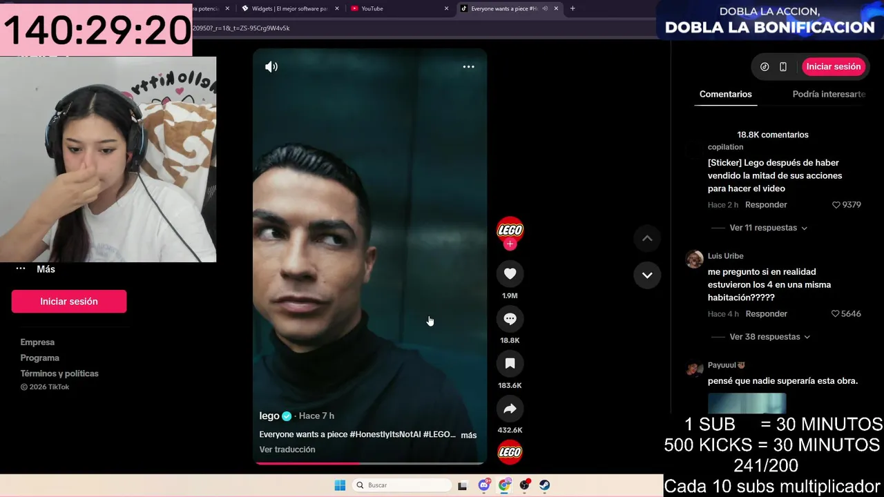Click the phone app icon in header
Screen dimensions: 884x497
(782, 67)
